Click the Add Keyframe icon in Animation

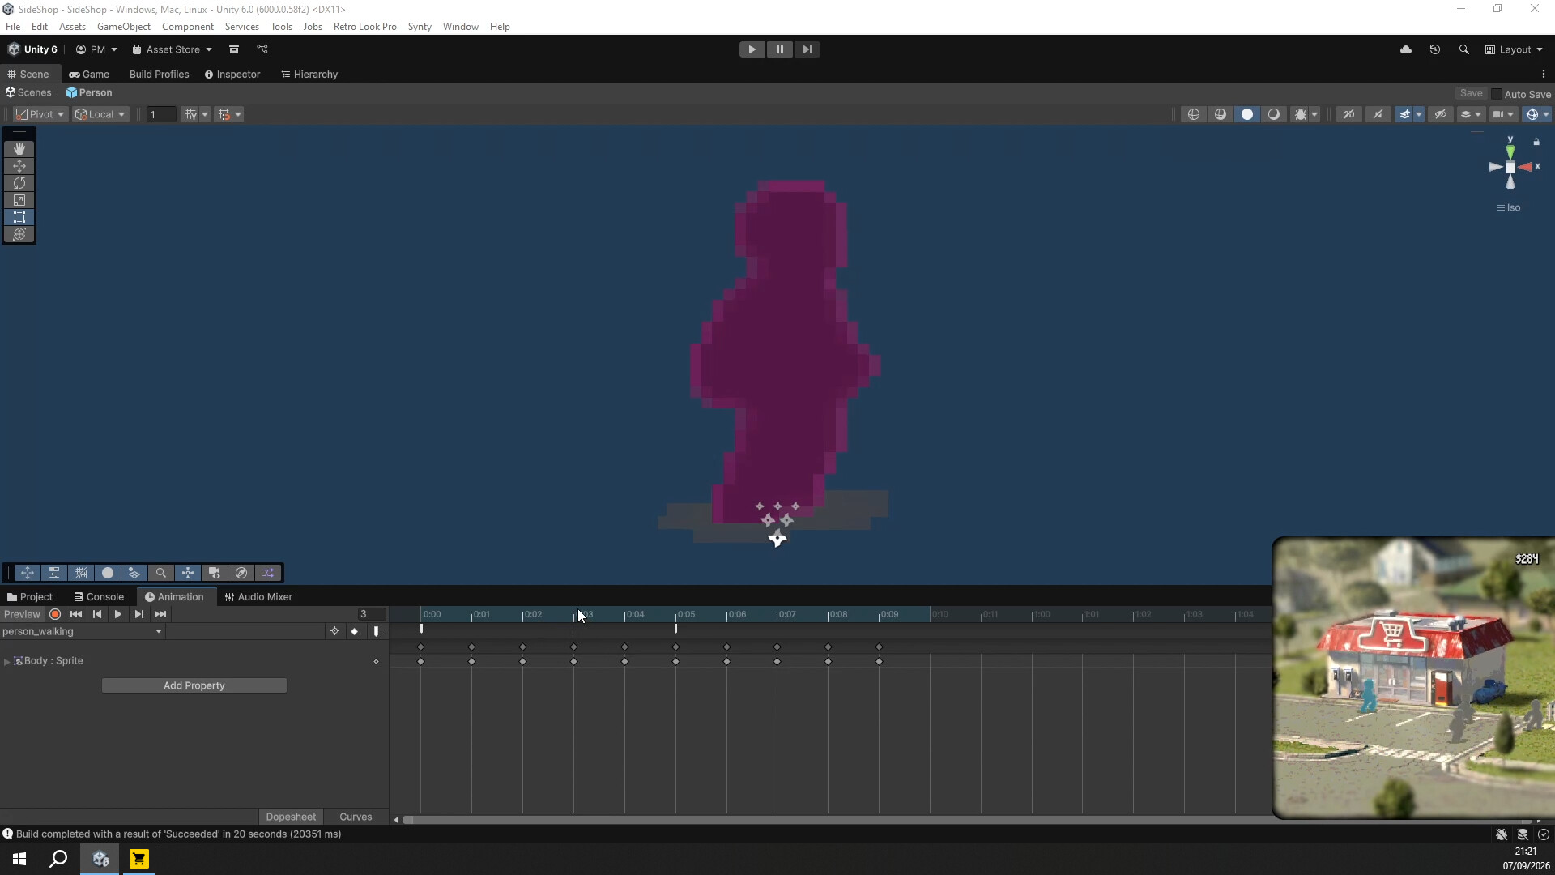[x=356, y=632]
